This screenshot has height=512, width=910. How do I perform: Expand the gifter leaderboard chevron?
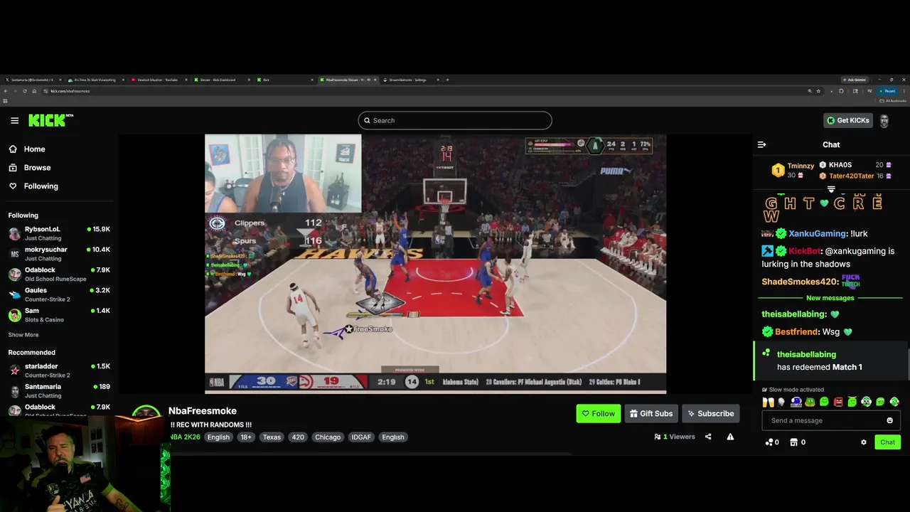(x=831, y=189)
